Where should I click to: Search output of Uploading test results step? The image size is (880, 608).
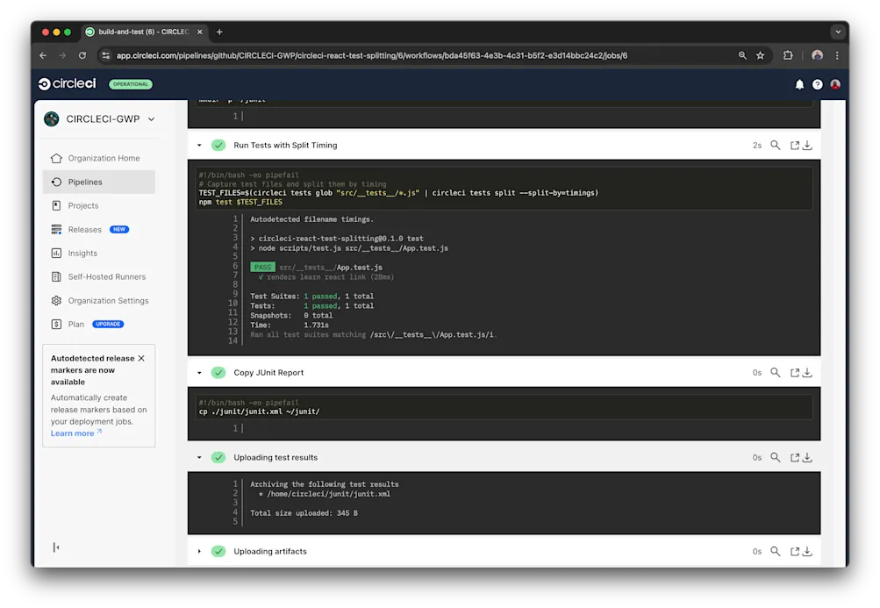pyautogui.click(x=775, y=458)
